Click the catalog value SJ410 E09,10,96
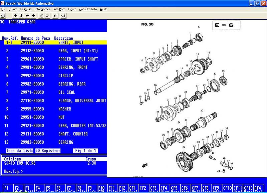 (x=20, y=163)
